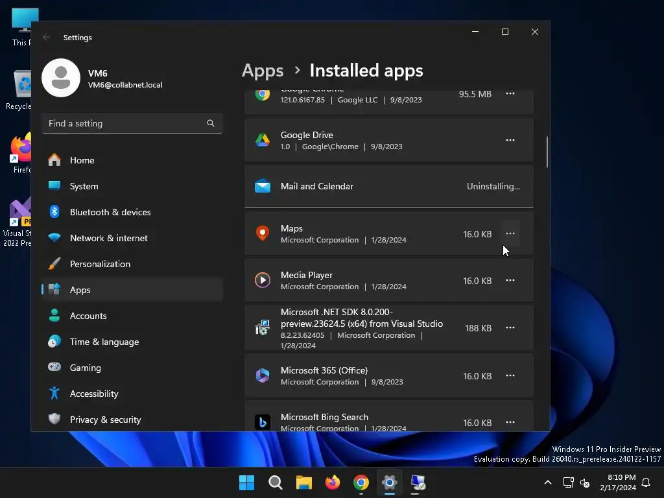This screenshot has height=498, width=664.
Task: Click the Accounts person icon in sidebar
Action: 54,315
